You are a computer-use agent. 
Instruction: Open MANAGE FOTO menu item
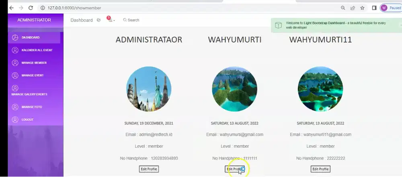tap(32, 107)
